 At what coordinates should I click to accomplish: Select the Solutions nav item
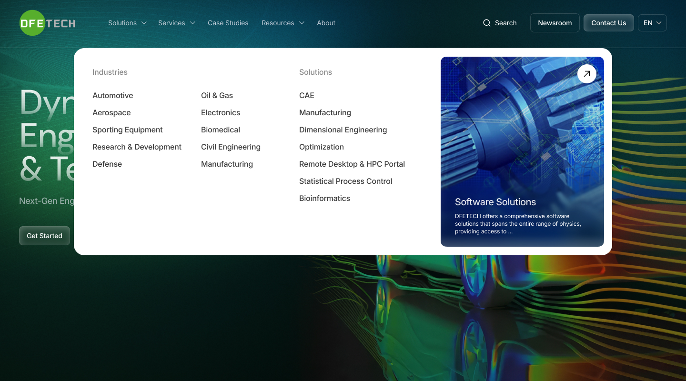click(x=122, y=23)
